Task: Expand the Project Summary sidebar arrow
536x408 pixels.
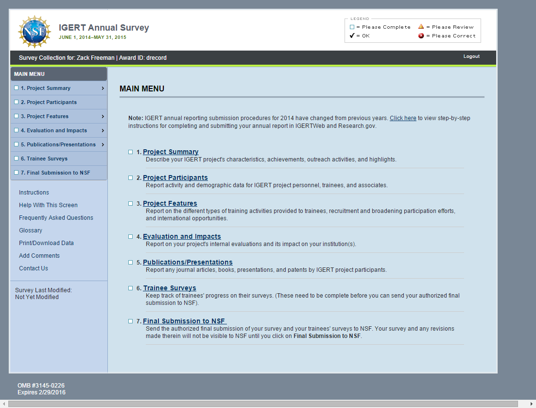Action: pos(103,89)
